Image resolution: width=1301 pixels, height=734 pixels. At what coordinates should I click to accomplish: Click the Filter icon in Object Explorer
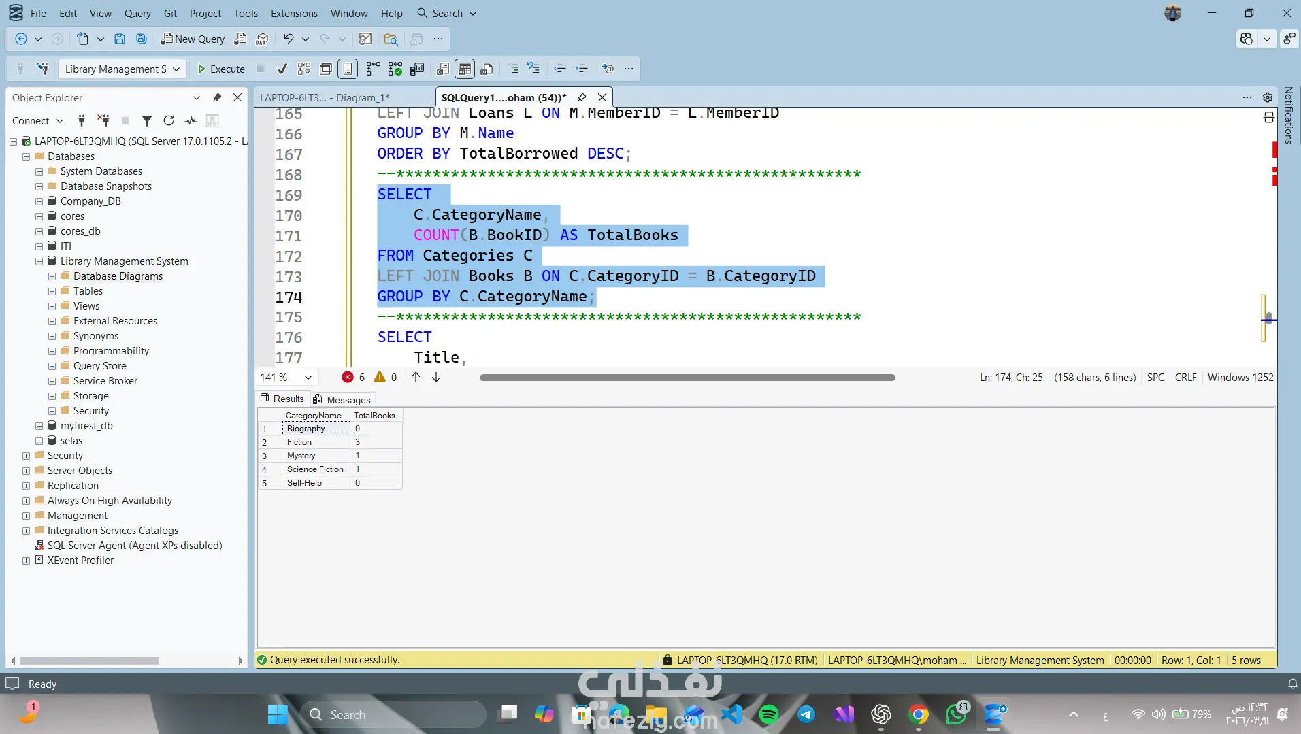pyautogui.click(x=146, y=120)
